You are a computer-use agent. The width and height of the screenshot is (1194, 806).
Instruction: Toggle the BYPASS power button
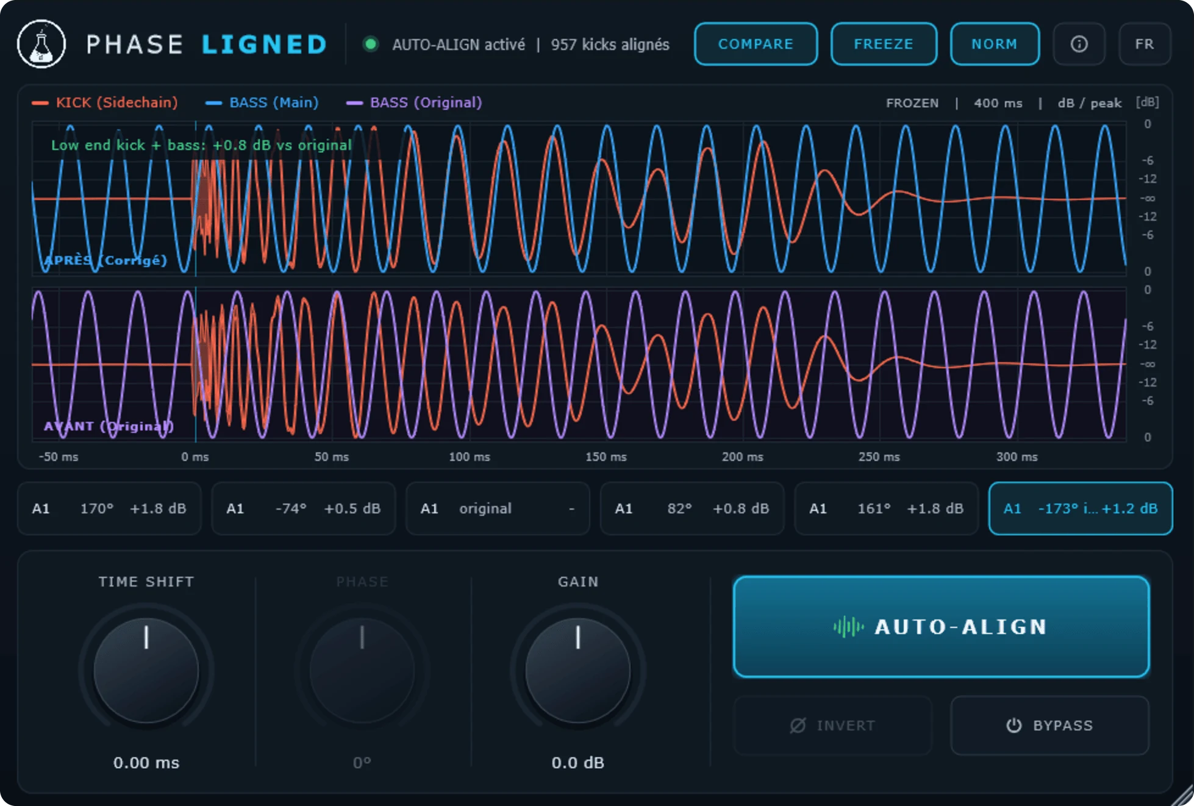click(1049, 726)
